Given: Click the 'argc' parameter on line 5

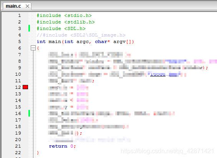Looking at the screenshot, I should click(83, 42).
